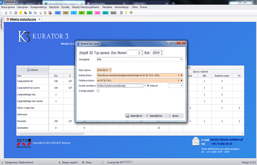This screenshot has width=257, height=165.
Task: Open the Dowiązanie dropdown
Action: tap(181, 59)
